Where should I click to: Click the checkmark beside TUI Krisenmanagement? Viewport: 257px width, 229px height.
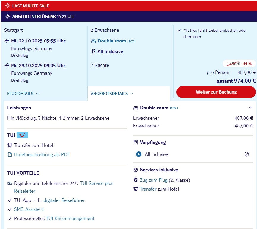(x=10, y=218)
